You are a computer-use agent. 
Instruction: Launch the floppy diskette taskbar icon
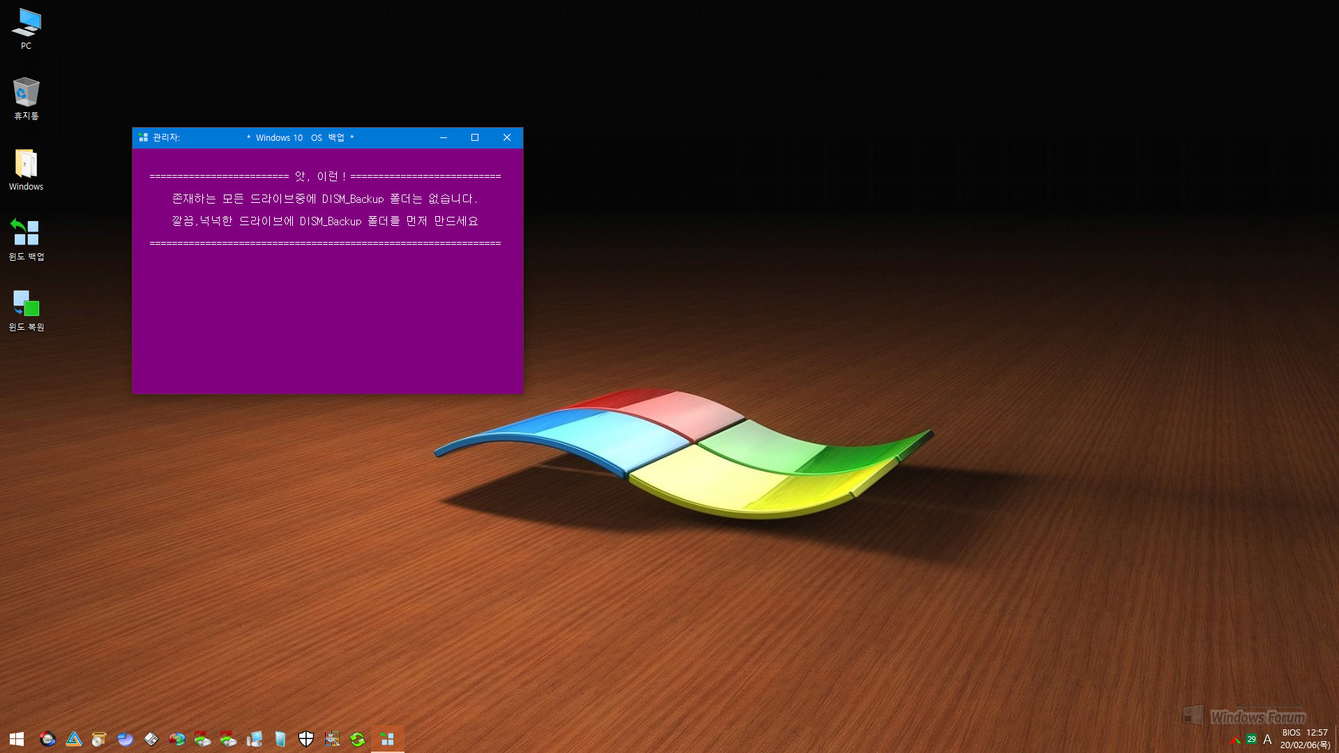click(151, 739)
